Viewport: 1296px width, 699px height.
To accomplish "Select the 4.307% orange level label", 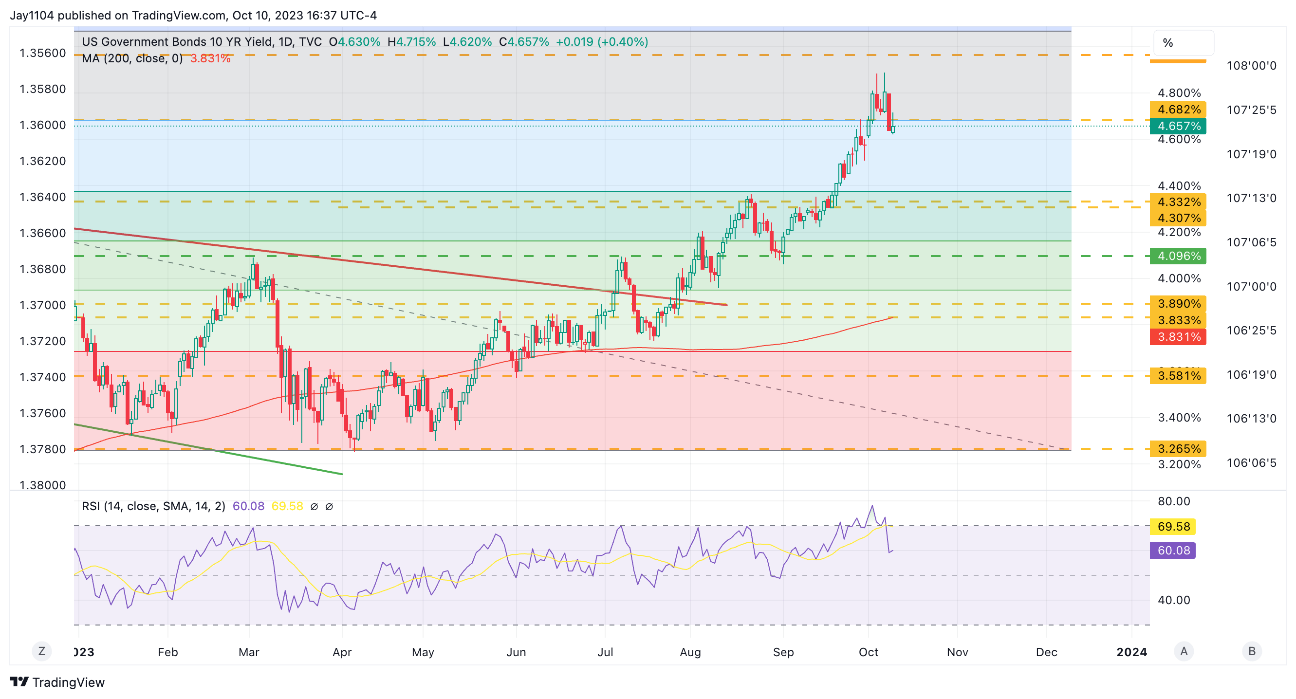I will pyautogui.click(x=1178, y=218).
